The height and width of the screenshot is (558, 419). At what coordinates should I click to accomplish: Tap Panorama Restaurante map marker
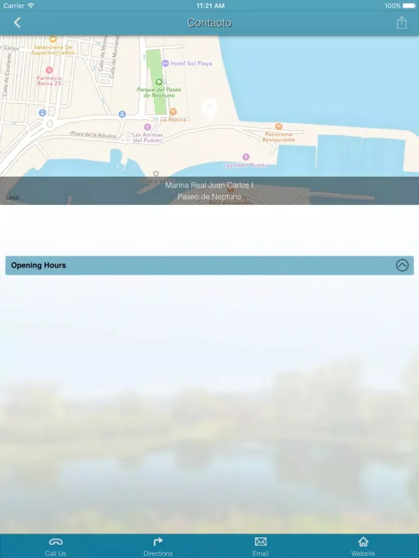pyautogui.click(x=279, y=126)
